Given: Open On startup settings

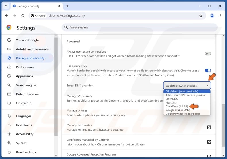Looking at the screenshot, I should (x=28, y=103).
